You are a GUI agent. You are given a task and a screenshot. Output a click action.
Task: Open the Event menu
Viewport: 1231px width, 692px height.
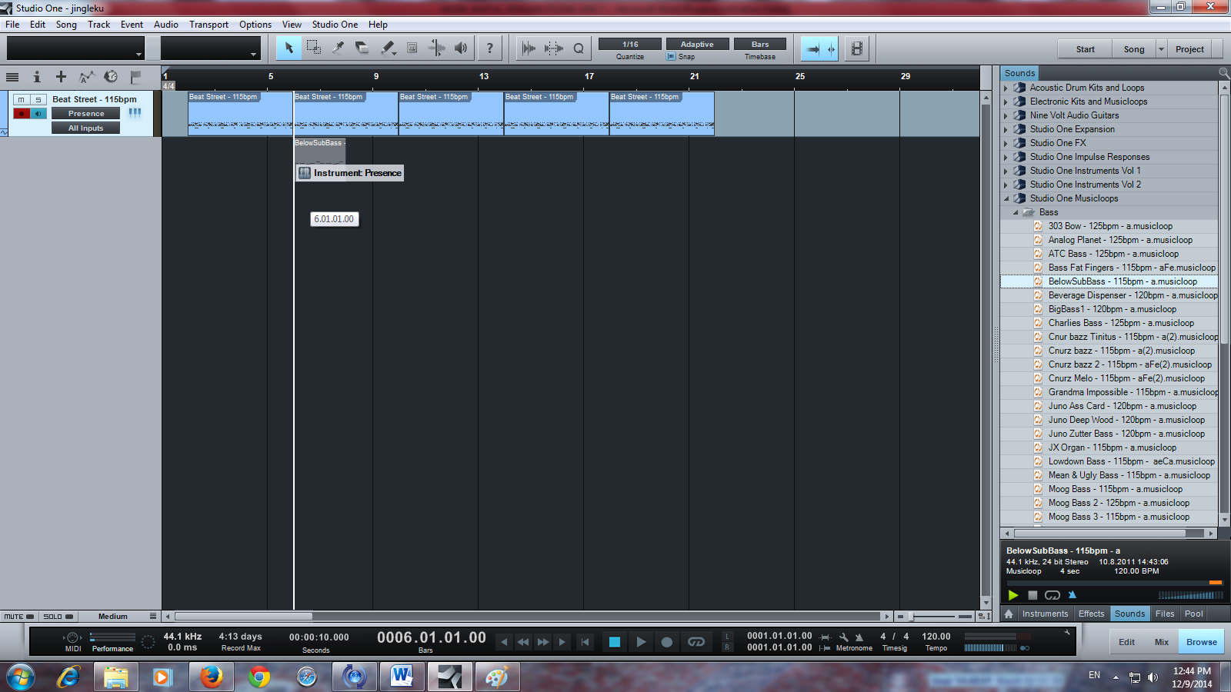pyautogui.click(x=132, y=25)
